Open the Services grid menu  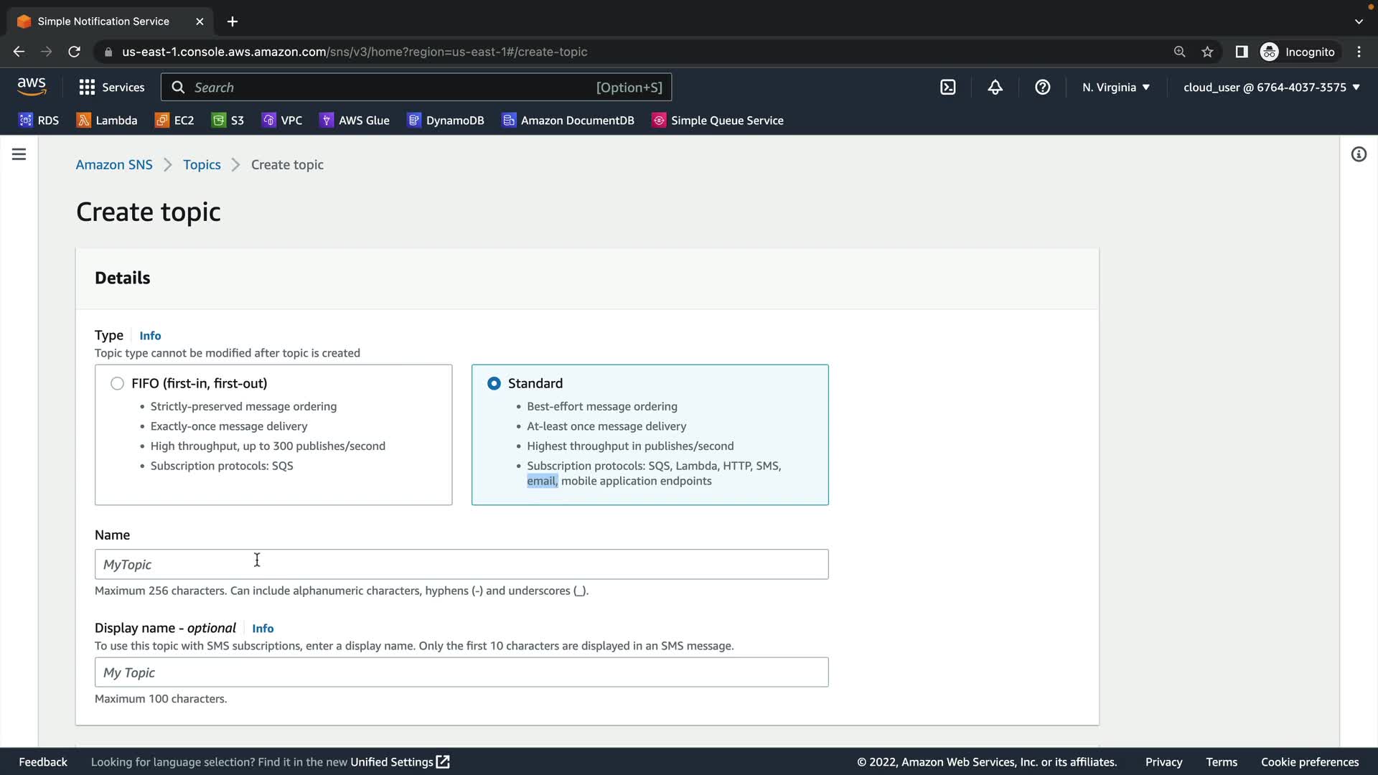111,88
